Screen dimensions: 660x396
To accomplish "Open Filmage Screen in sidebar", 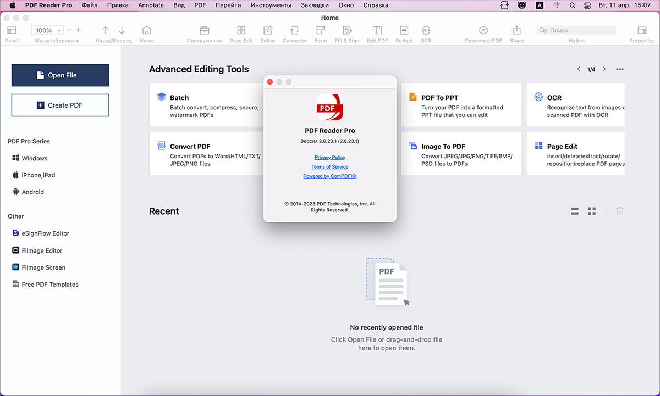I will 39,267.
